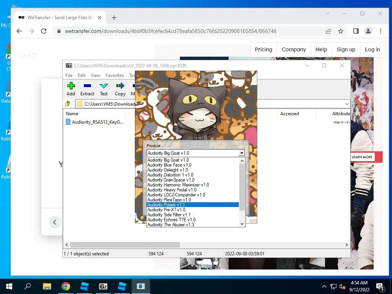Image resolution: width=392 pixels, height=294 pixels.
Task: Reload the WeTransfer page
Action: (x=44, y=31)
